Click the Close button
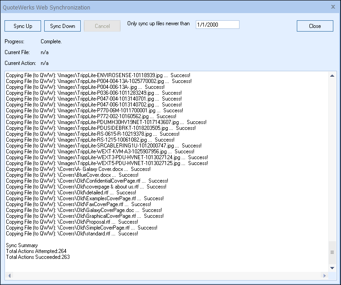 (315, 26)
